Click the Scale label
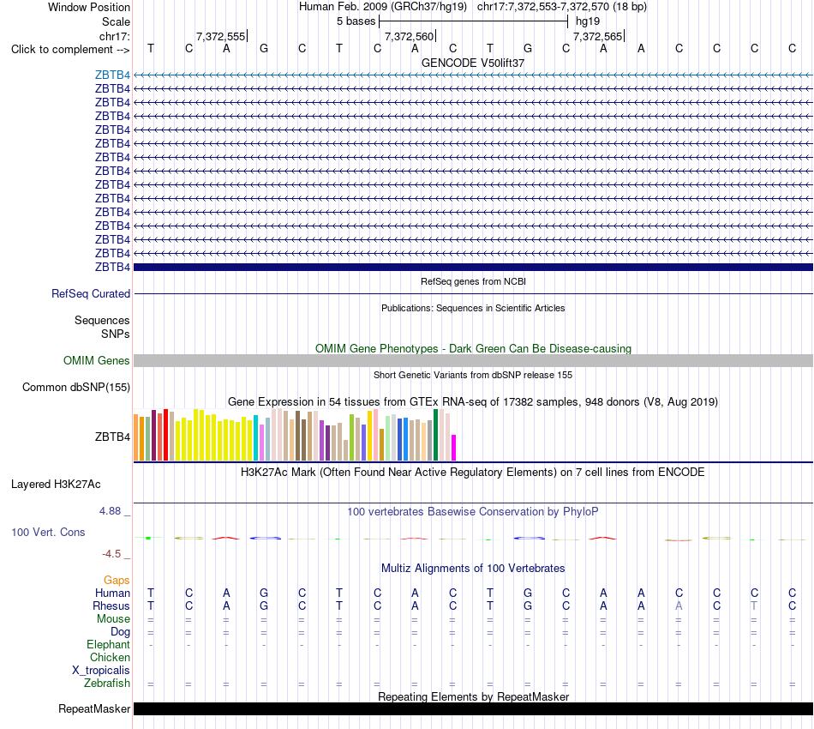Viewport: 814px width, 729px height. [116, 21]
